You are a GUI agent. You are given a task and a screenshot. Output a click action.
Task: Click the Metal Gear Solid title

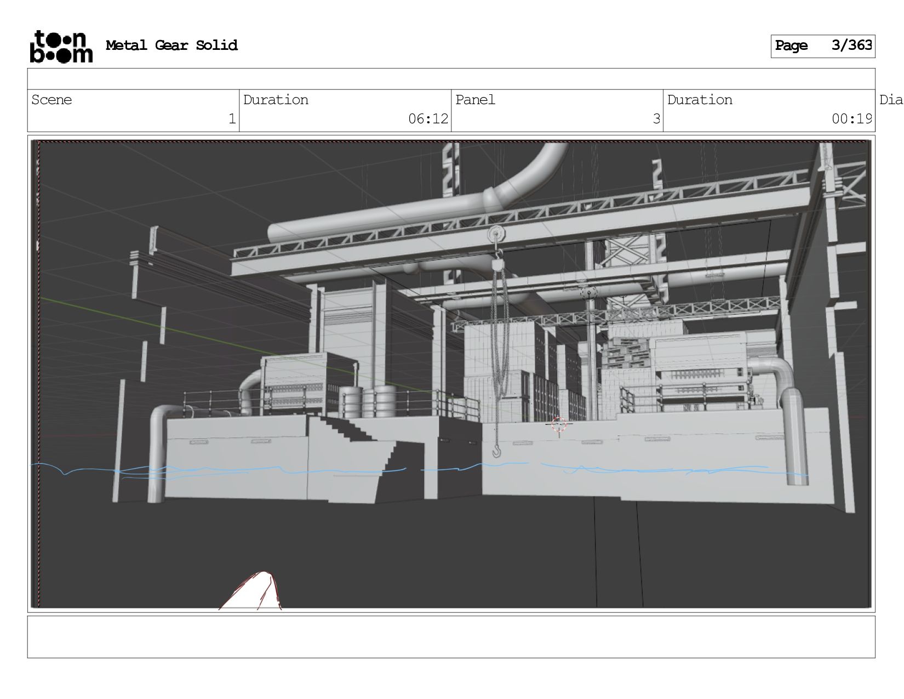point(171,45)
